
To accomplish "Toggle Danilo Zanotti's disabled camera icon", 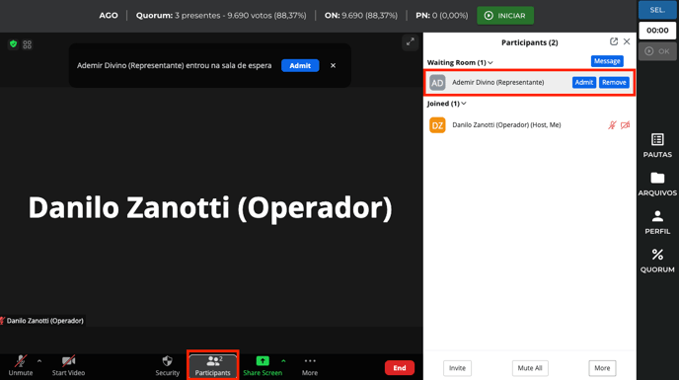I will coord(625,125).
